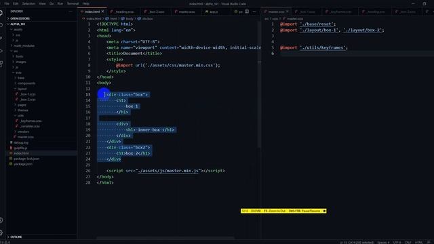
Task: Open package-lock.json in the Explorer
Action: tap(26, 159)
